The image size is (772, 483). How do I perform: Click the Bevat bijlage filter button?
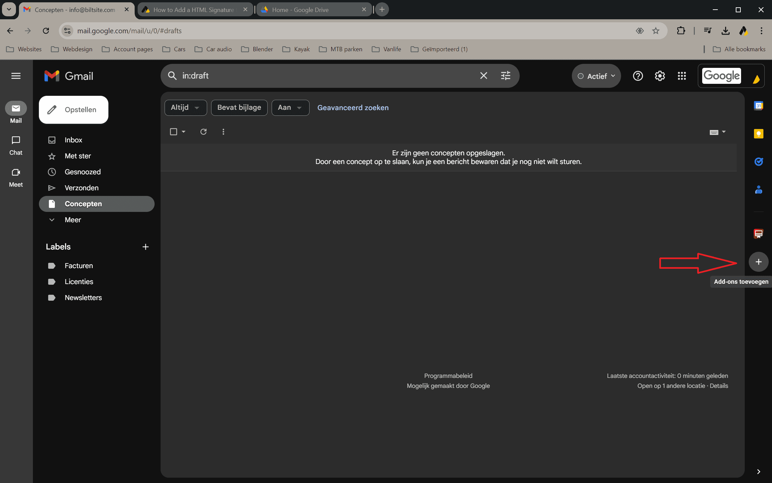(x=239, y=107)
